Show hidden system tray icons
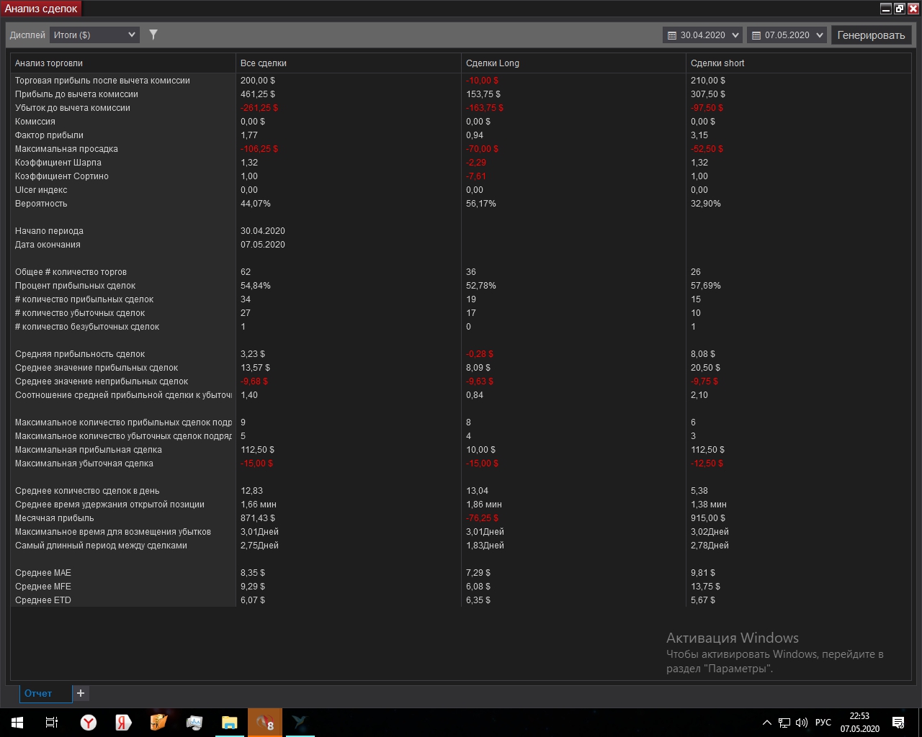The height and width of the screenshot is (737, 922). pos(766,723)
